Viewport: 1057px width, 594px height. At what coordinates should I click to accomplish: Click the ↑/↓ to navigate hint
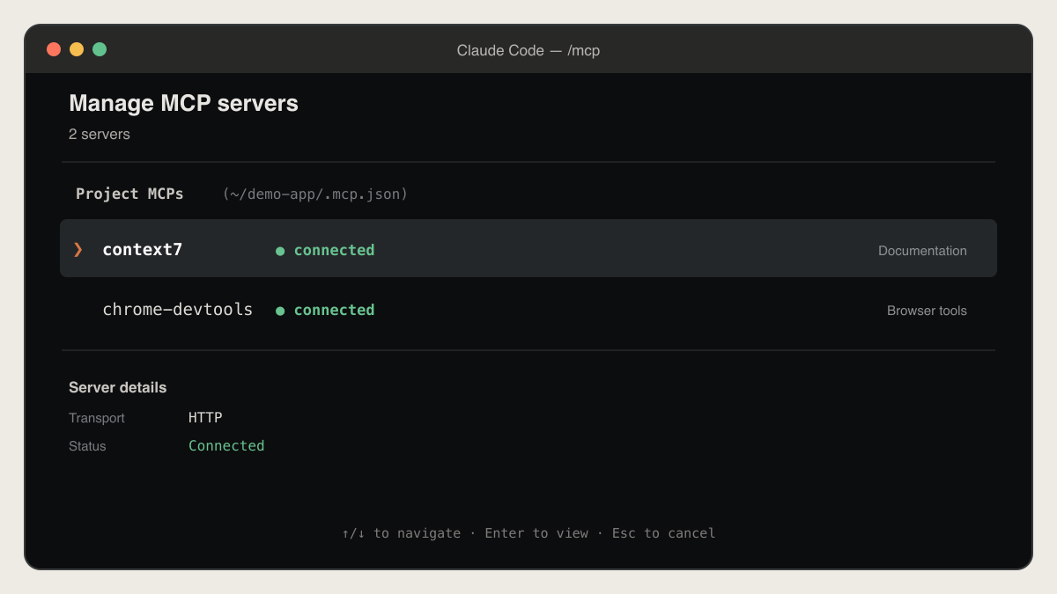(x=401, y=533)
